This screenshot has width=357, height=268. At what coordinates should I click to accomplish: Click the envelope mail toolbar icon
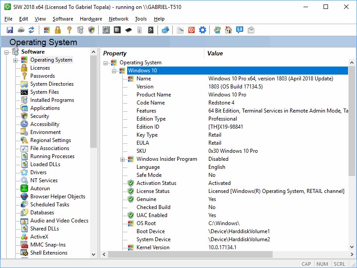[x=251, y=30]
